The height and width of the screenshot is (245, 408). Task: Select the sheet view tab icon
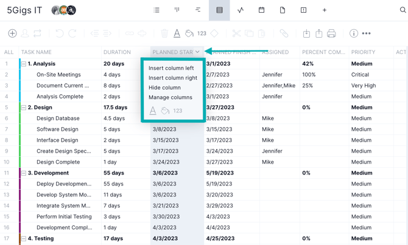click(x=219, y=10)
